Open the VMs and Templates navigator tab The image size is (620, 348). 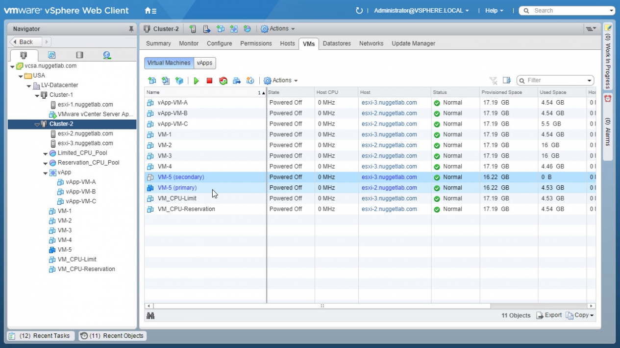click(51, 55)
